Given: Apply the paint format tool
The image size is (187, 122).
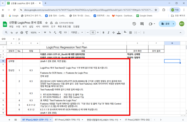Looking at the screenshot, I should click(x=27, y=33).
